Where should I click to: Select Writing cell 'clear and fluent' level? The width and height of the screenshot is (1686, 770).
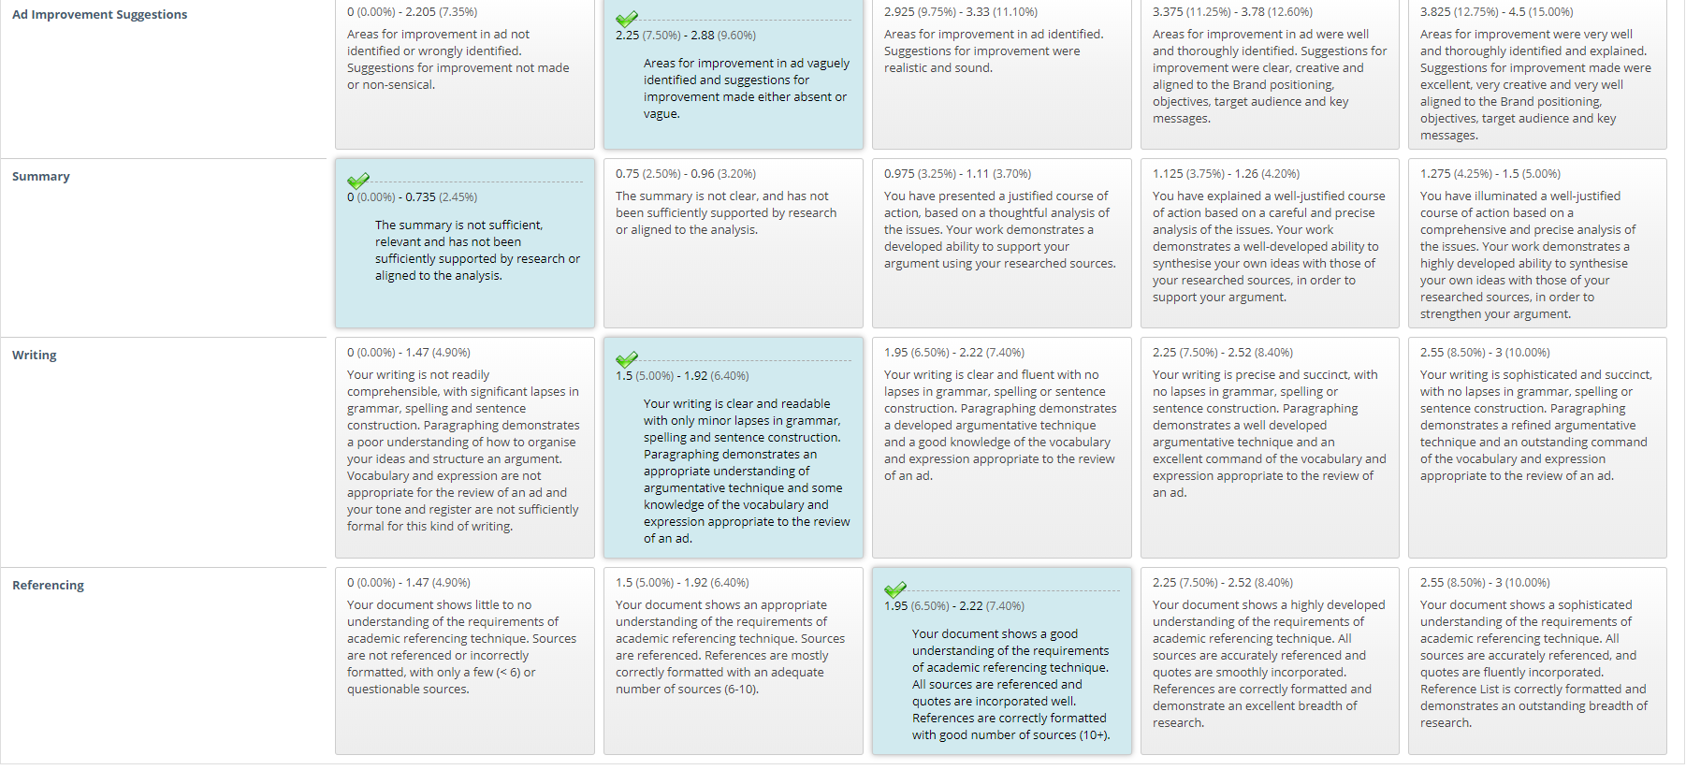coord(1002,448)
